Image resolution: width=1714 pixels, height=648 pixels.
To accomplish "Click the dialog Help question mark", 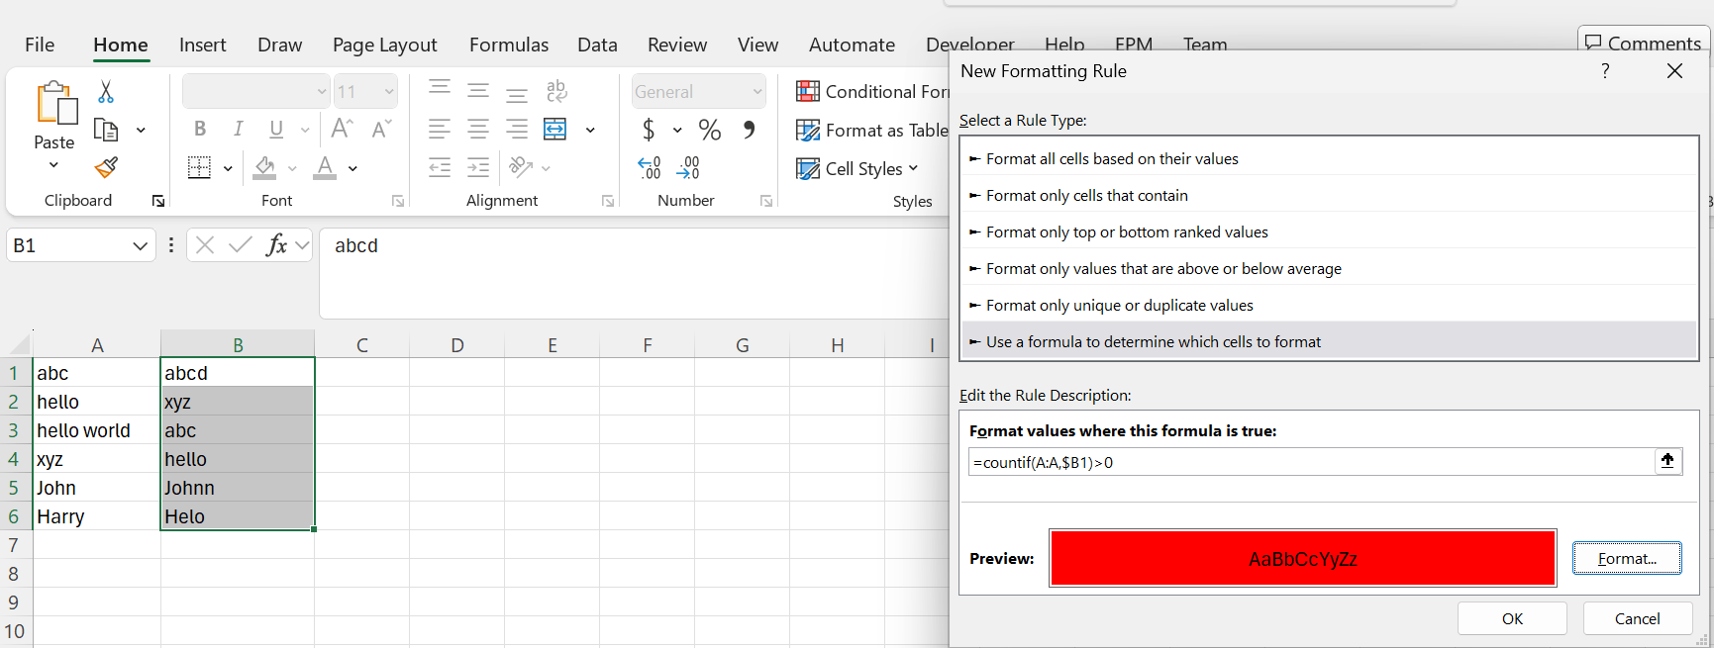I will coord(1605,71).
